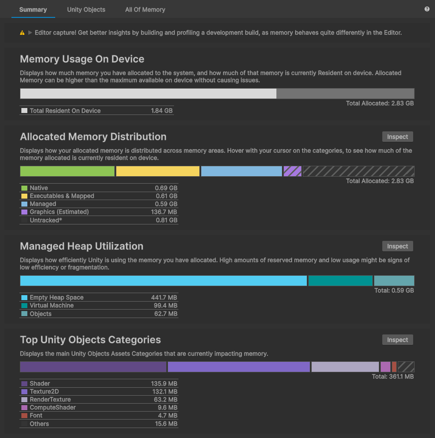Click the Shader legend swatch
The image size is (435, 438).
click(x=24, y=384)
